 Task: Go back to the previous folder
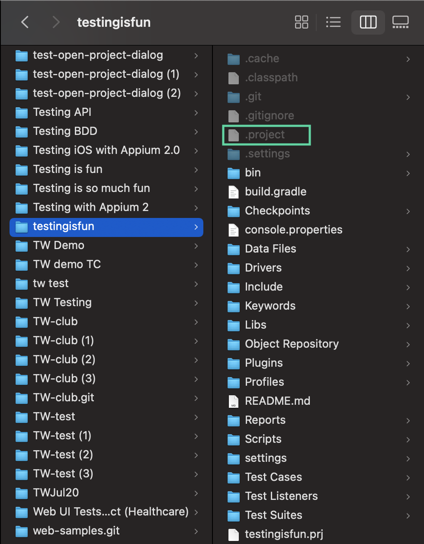pyautogui.click(x=25, y=22)
